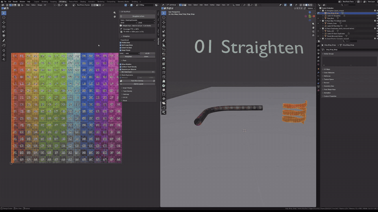This screenshot has height=212, width=378.
Task: Collapse the Vertex Groups panel
Action: pos(328,54)
